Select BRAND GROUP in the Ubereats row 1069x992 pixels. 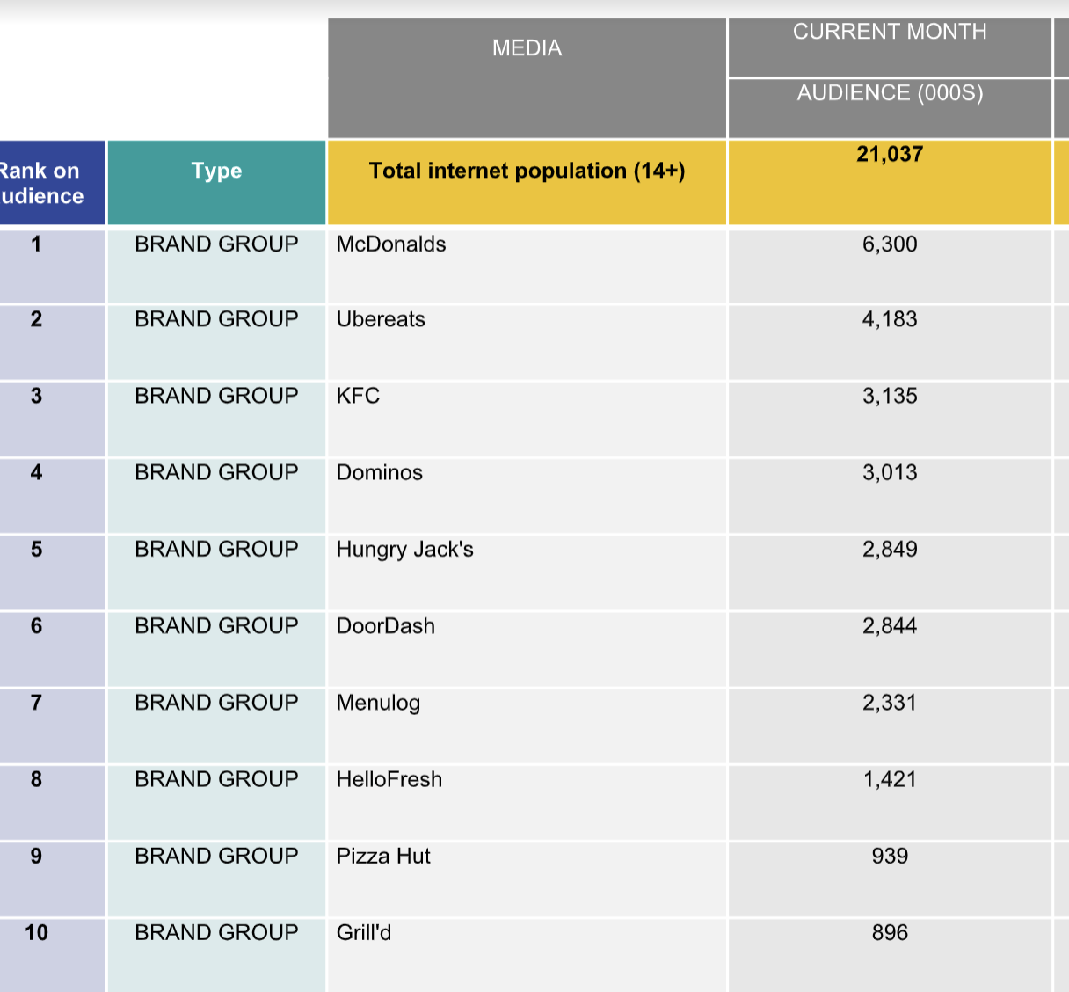click(x=216, y=318)
